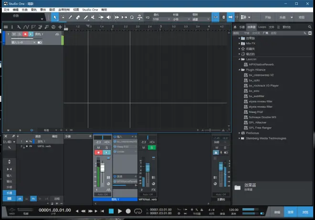315x220 pixels.
Task: Open the 文件 menu
Action: point(7,10)
